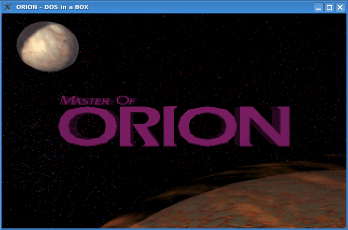This screenshot has width=348, height=230.
Task: Click the X11 window menu icon
Action: tap(8, 7)
